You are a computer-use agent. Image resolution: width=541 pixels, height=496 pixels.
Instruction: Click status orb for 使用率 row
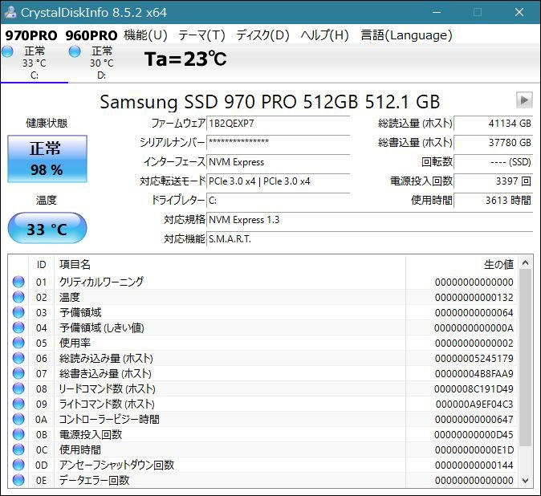[x=18, y=343]
